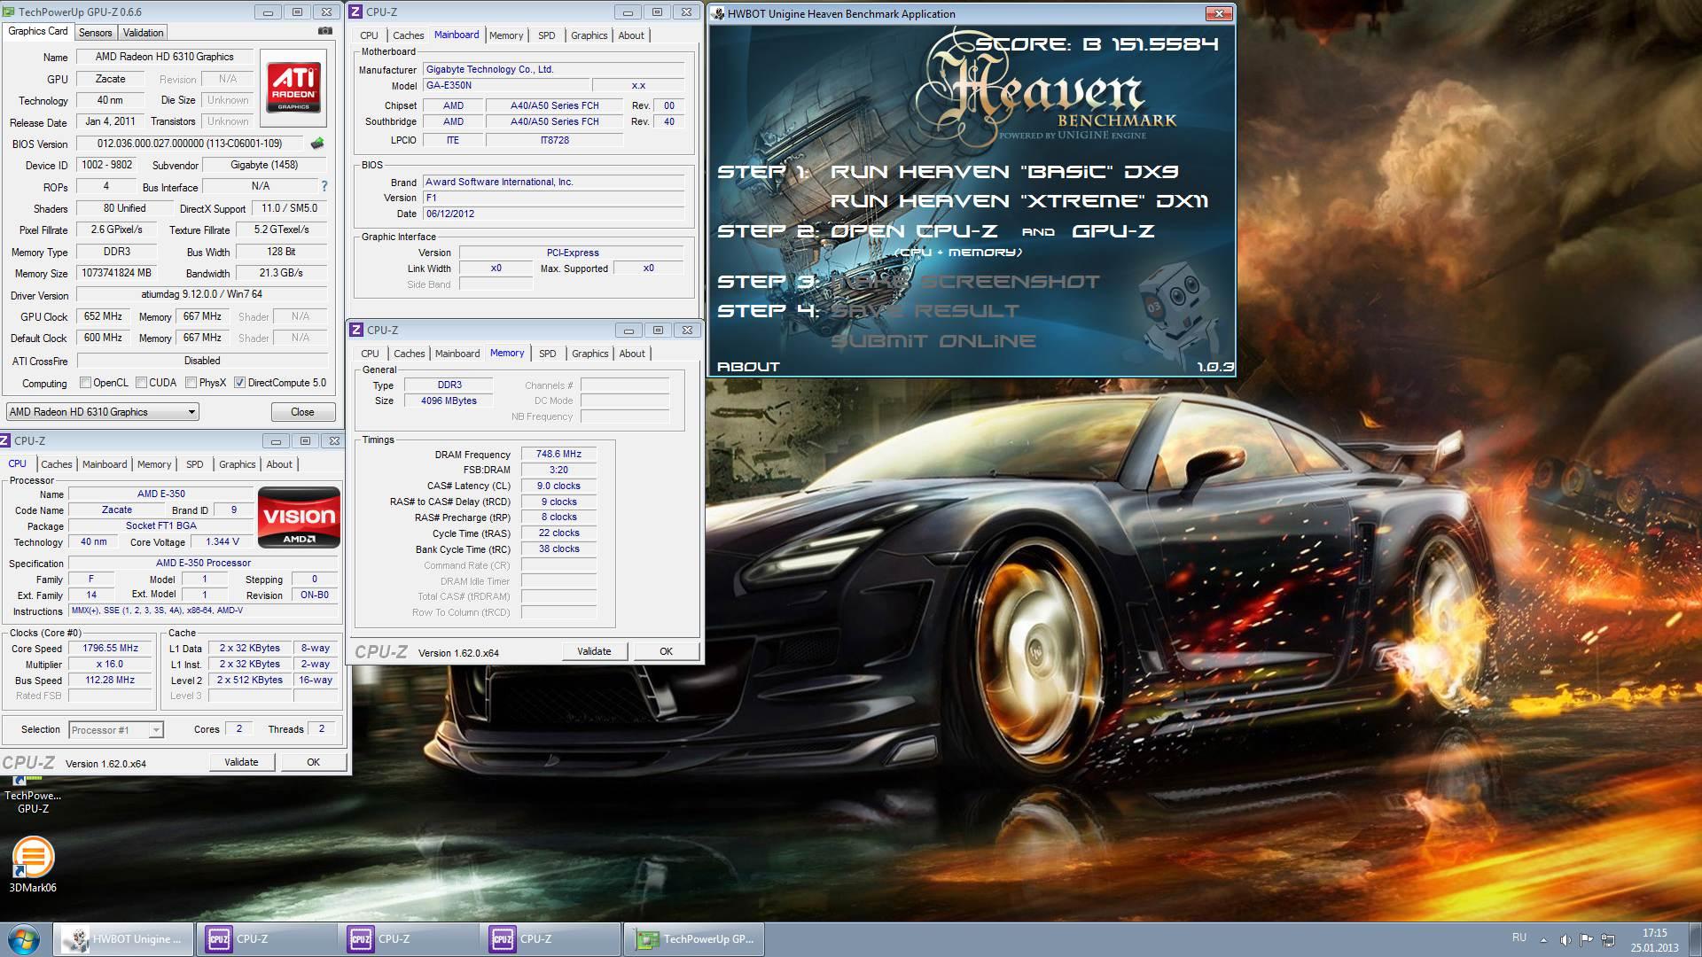Click Run Heaven "Xtreme" DX11
Viewport: 1702px width, 957px height.
pyautogui.click(x=1019, y=201)
